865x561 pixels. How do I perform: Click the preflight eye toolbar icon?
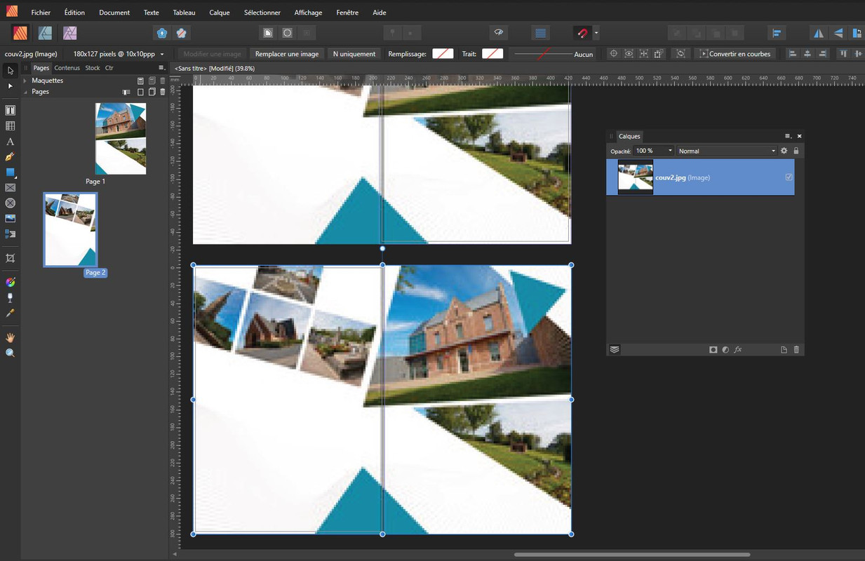click(x=499, y=33)
